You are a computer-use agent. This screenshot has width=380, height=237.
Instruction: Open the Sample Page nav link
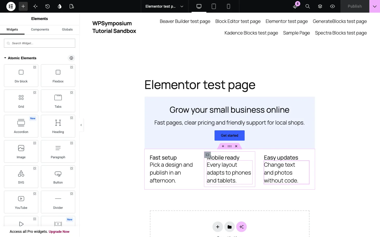(296, 33)
